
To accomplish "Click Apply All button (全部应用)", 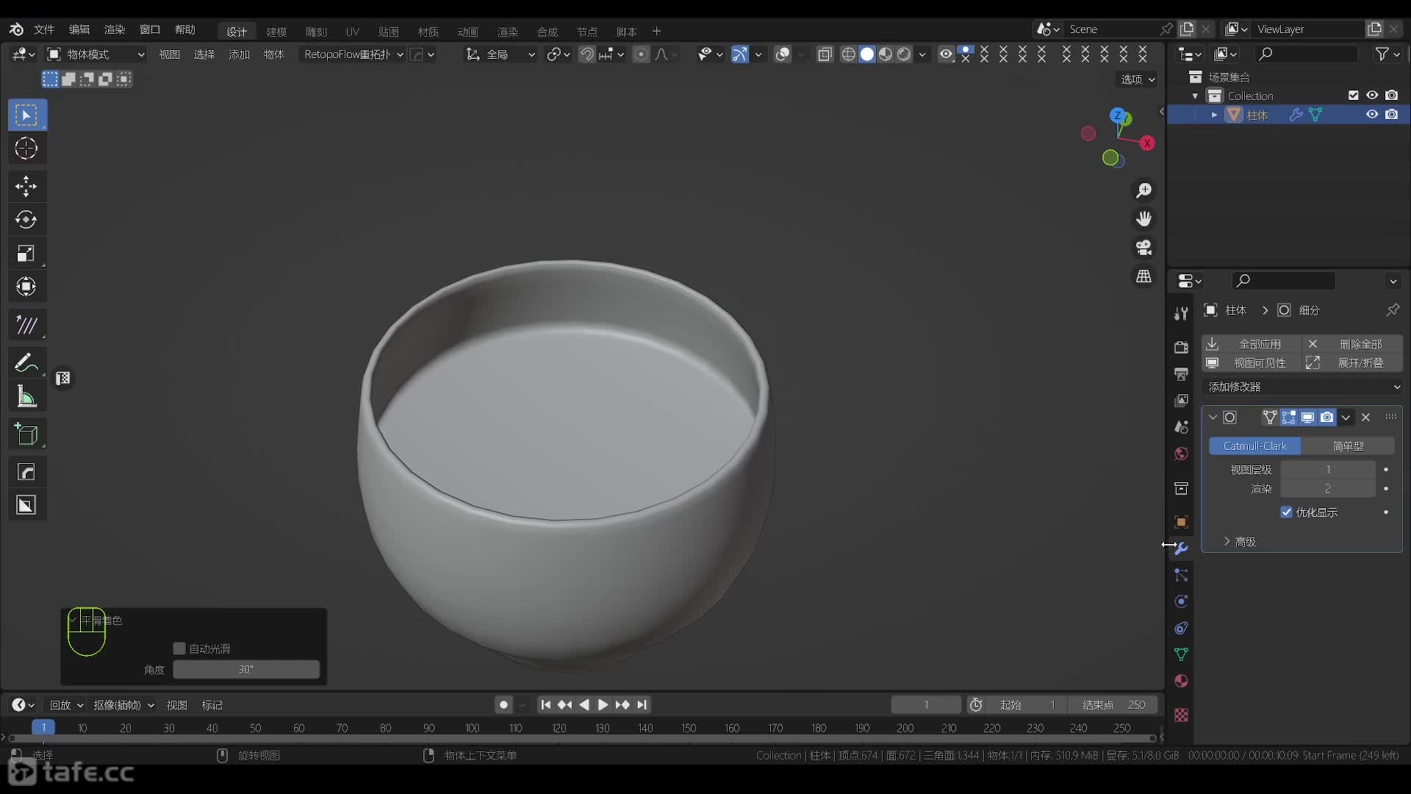I will point(1252,344).
